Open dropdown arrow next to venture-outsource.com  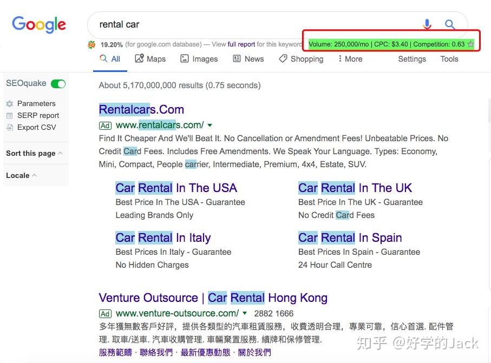click(245, 313)
